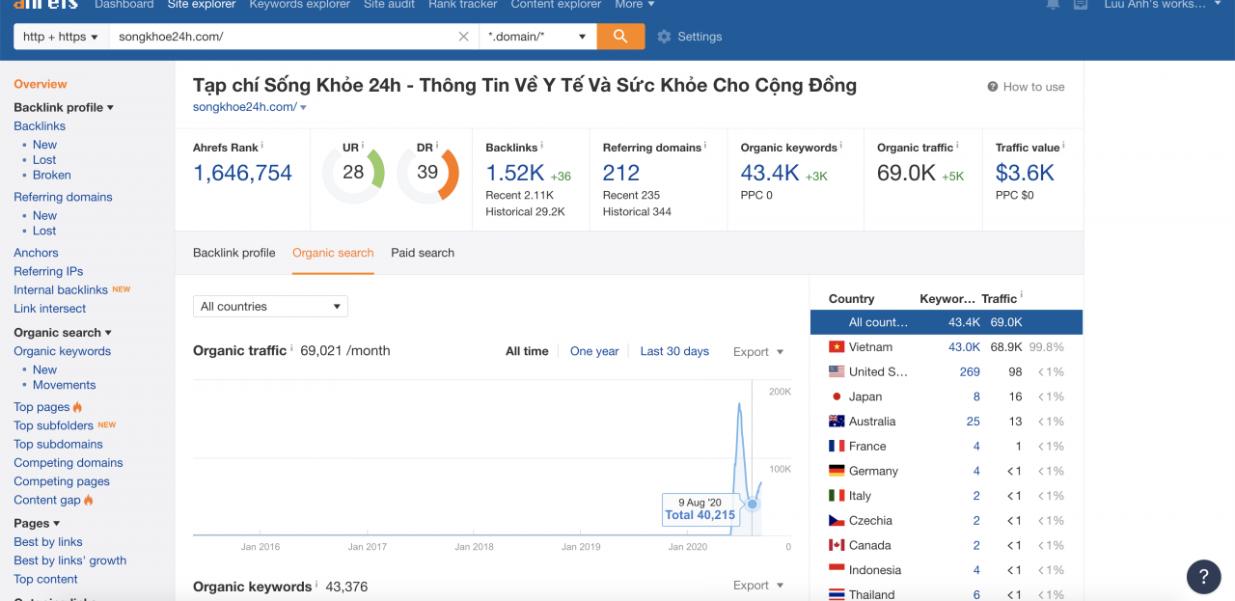The height and width of the screenshot is (601, 1235).
Task: Open Content explorer in top navigation
Action: [x=556, y=5]
